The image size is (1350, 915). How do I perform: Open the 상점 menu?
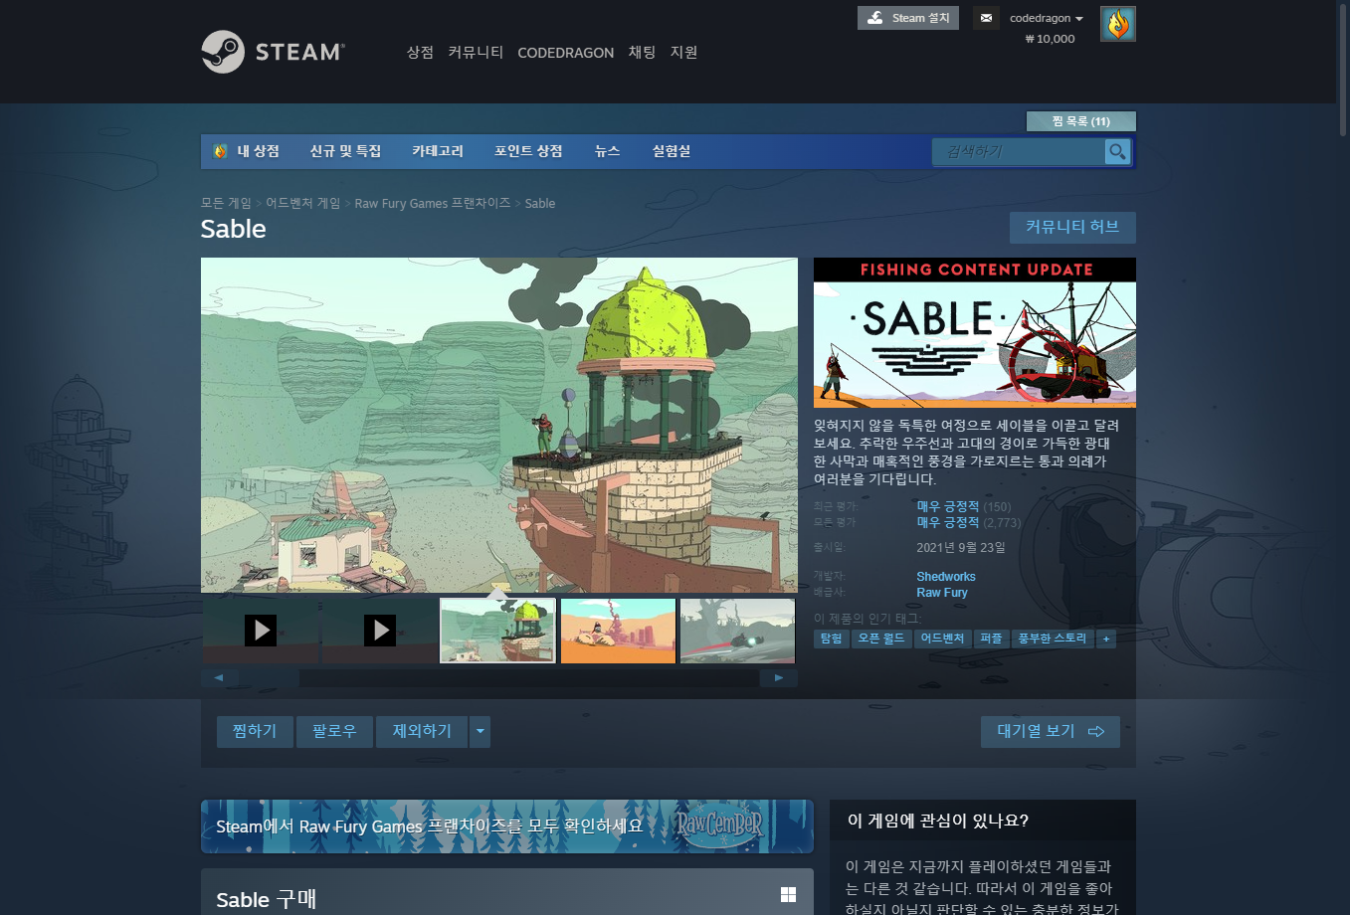tap(420, 53)
